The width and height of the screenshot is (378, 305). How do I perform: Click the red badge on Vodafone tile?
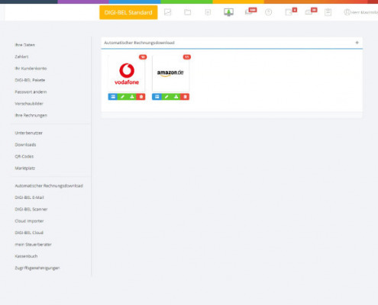pyautogui.click(x=143, y=57)
